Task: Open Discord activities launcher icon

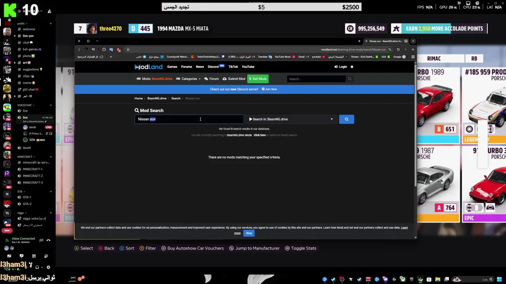Action: click(x=34, y=256)
